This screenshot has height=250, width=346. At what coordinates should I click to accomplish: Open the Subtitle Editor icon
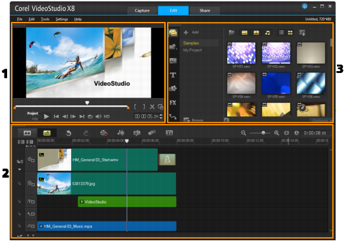[x=169, y=132]
